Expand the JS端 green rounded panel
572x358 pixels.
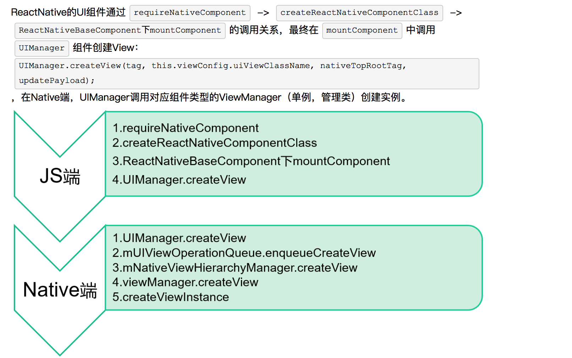tap(293, 154)
